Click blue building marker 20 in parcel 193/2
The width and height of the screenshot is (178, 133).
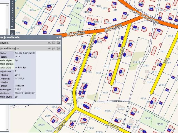click(26, 23)
